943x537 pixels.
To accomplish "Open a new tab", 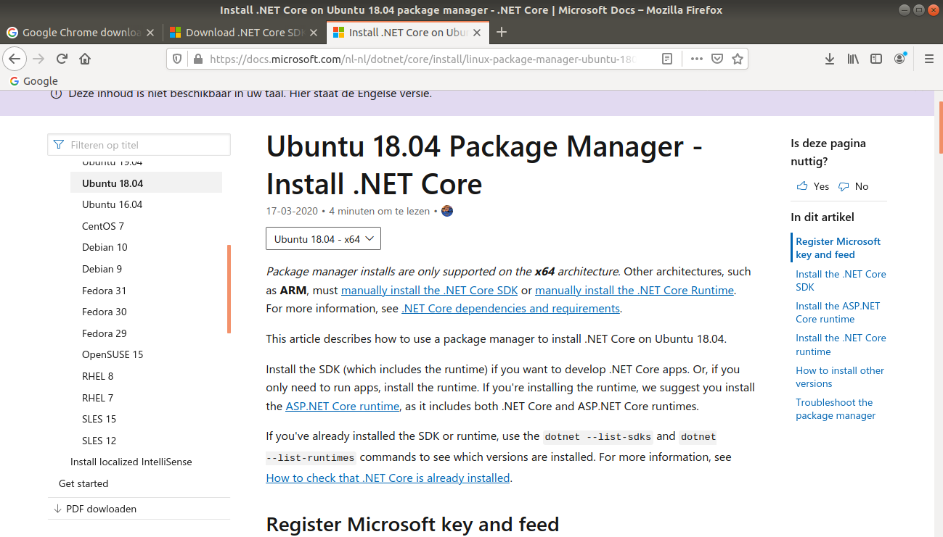I will [x=501, y=32].
